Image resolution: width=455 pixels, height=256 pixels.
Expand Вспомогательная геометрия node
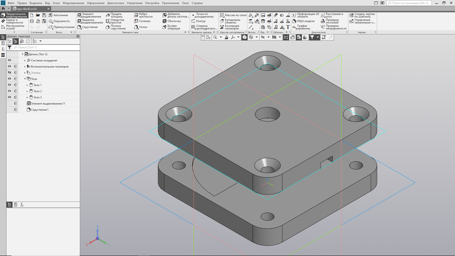pyautogui.click(x=25, y=66)
